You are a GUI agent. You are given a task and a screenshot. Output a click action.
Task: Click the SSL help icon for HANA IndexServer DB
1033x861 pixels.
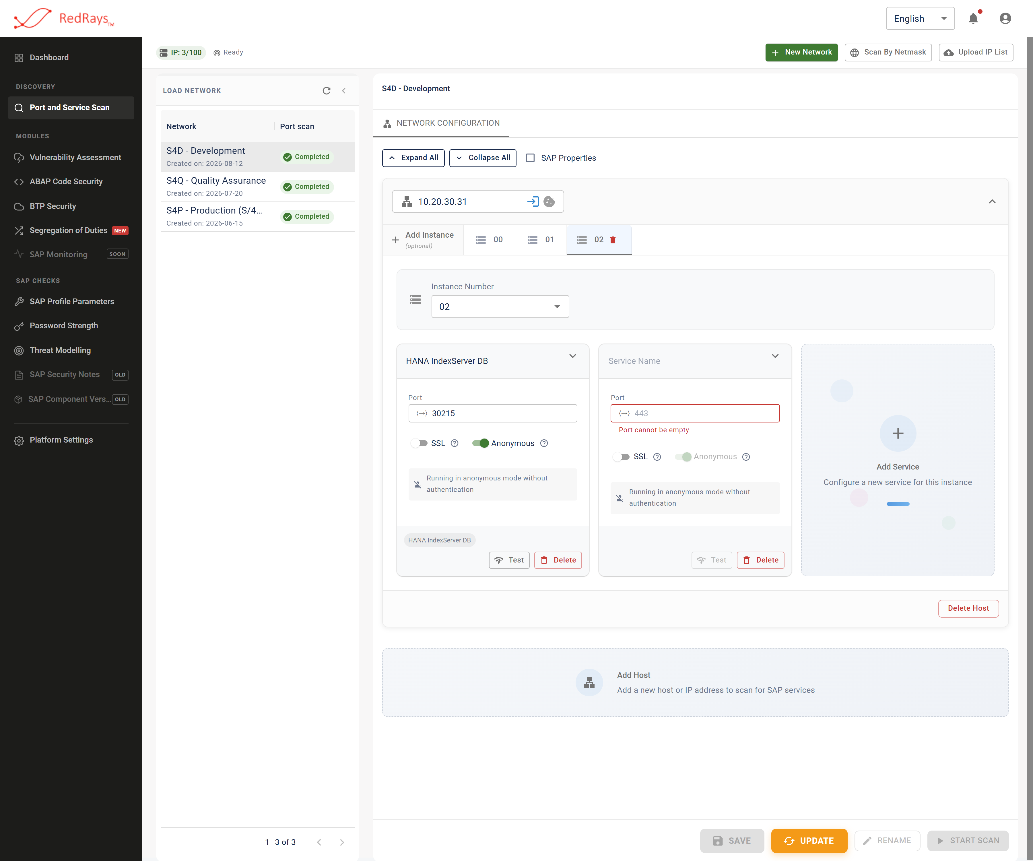click(455, 443)
